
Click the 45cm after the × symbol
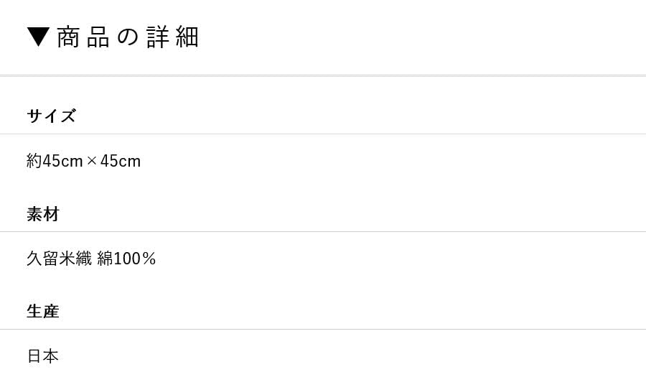pyautogui.click(x=121, y=161)
